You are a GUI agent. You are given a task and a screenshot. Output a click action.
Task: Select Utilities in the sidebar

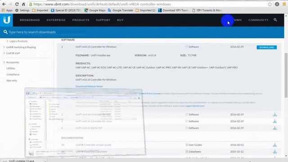[11, 68]
